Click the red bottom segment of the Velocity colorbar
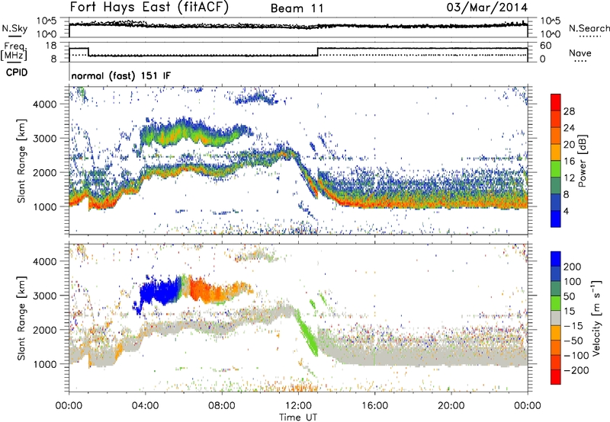 click(x=556, y=377)
